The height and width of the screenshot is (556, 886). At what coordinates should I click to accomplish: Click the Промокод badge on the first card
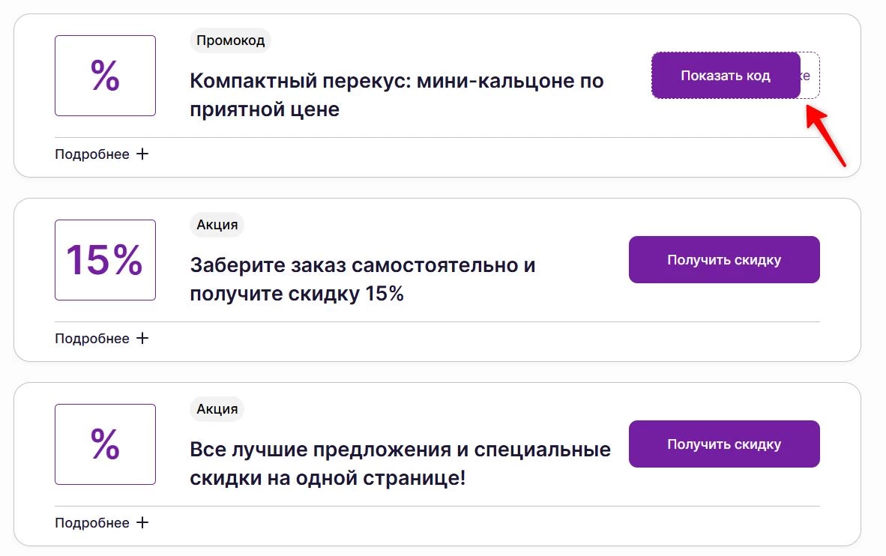coord(229,40)
